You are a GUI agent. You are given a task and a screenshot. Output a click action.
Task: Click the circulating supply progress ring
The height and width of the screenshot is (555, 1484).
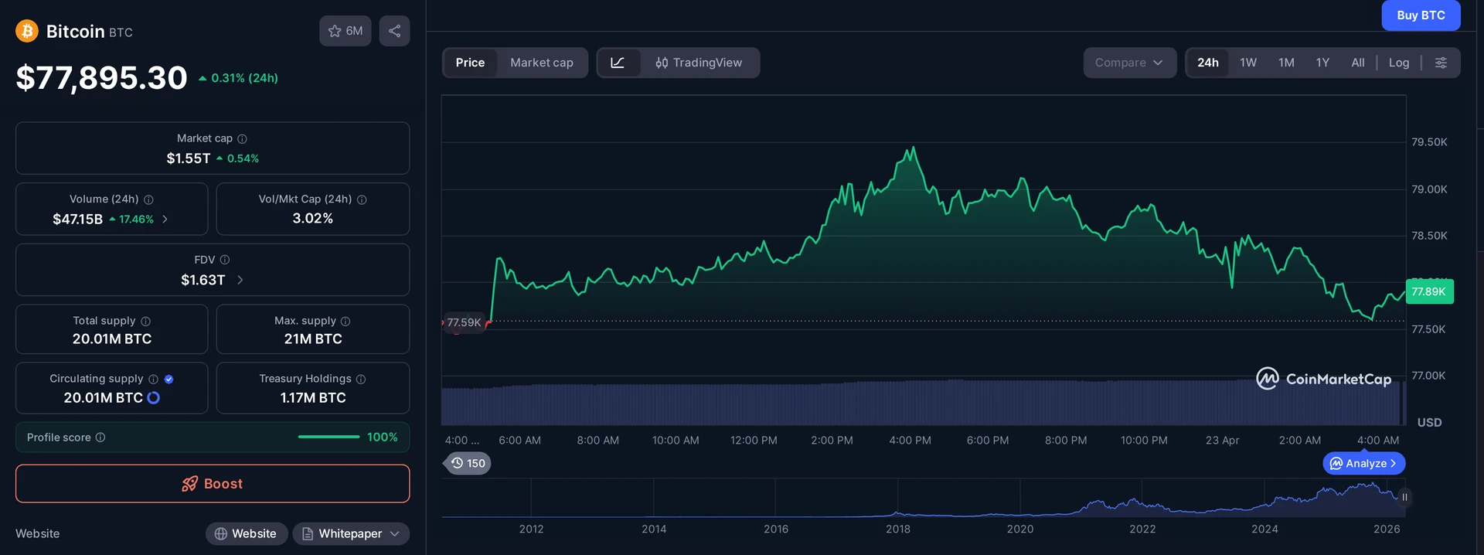(153, 397)
